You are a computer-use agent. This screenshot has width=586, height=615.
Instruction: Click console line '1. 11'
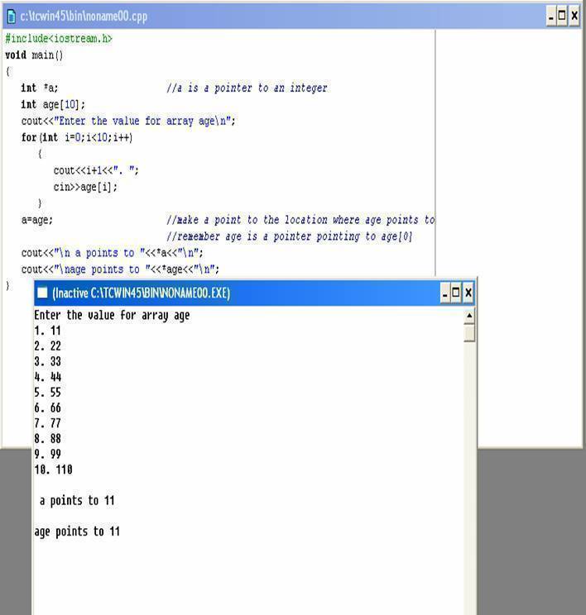click(x=47, y=331)
